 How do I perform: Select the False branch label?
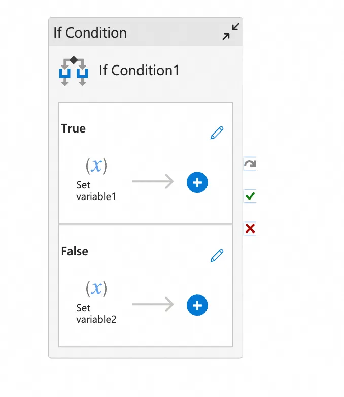click(x=75, y=251)
